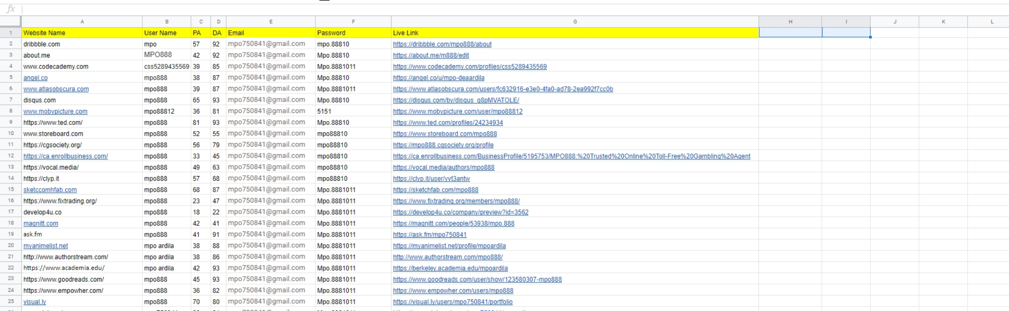Select column A by its header
This screenshot has width=1009, height=311.
82,21
